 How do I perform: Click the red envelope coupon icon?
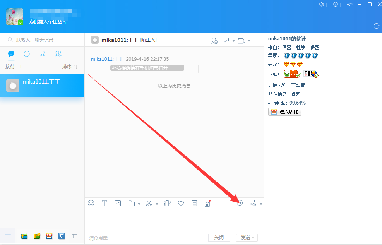207,203
